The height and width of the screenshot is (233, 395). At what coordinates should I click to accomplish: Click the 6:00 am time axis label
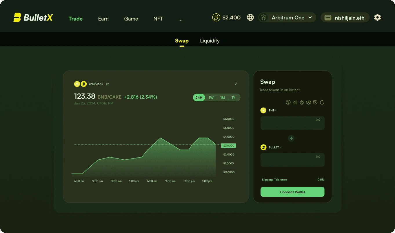point(152,181)
